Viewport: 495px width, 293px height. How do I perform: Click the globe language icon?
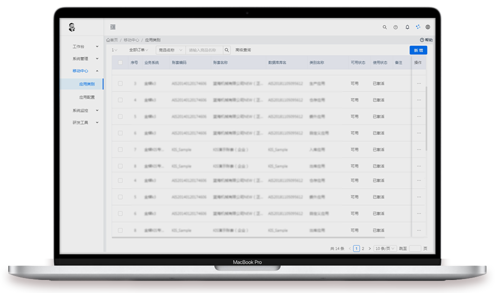coord(428,27)
